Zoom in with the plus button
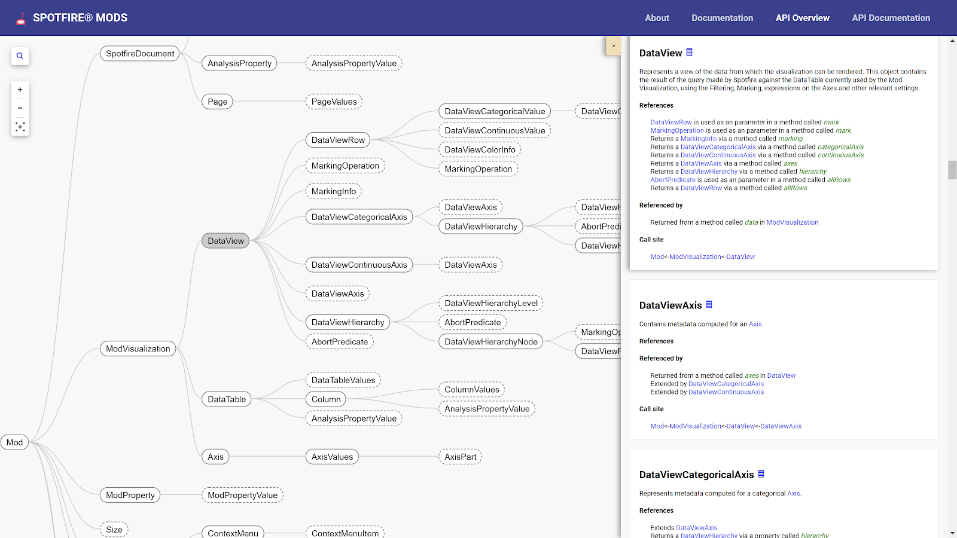Image resolution: width=957 pixels, height=538 pixels. [x=20, y=90]
